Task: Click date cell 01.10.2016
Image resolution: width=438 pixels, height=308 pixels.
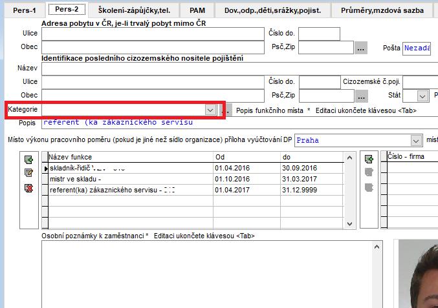Action: pos(246,179)
